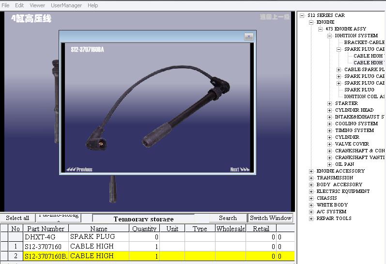Close the S12-3707160BA image popup
Image resolution: width=386 pixels, height=264 pixels.
pos(249,37)
